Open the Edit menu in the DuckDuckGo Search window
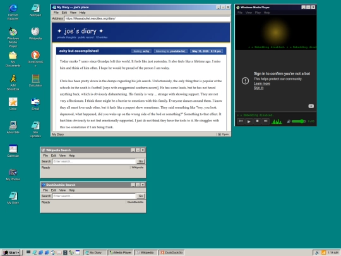Viewport: 341px width, 256px height. (x=54, y=190)
